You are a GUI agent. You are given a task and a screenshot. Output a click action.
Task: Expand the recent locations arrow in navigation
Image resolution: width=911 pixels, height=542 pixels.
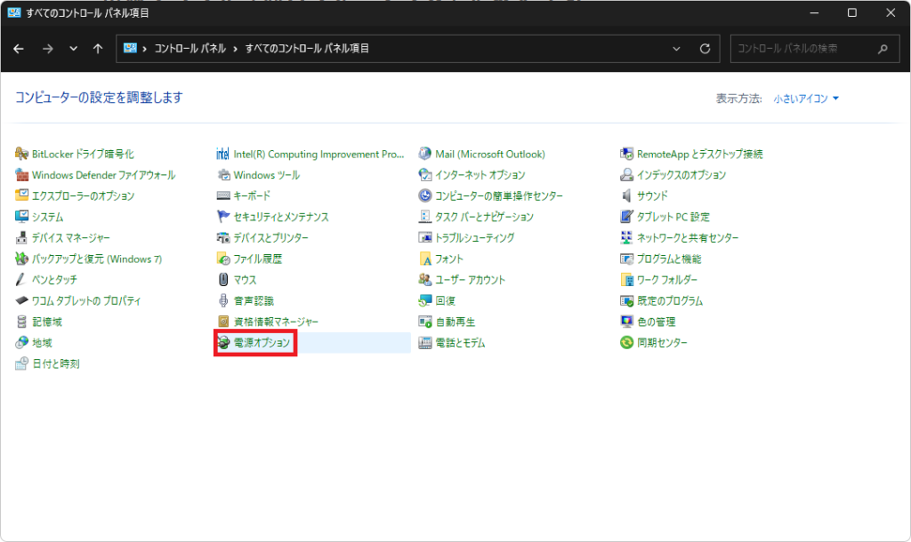point(73,49)
